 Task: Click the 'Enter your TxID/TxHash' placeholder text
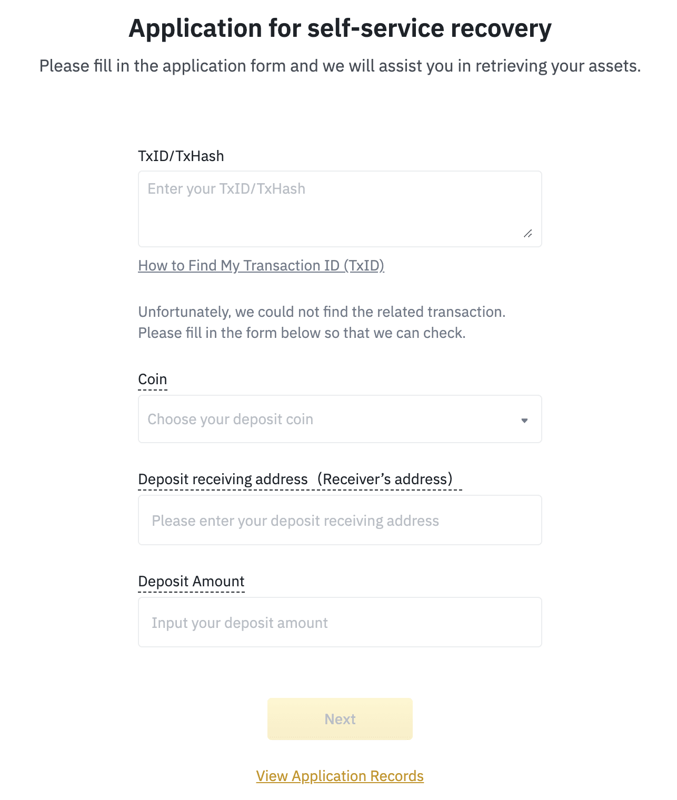[226, 189]
